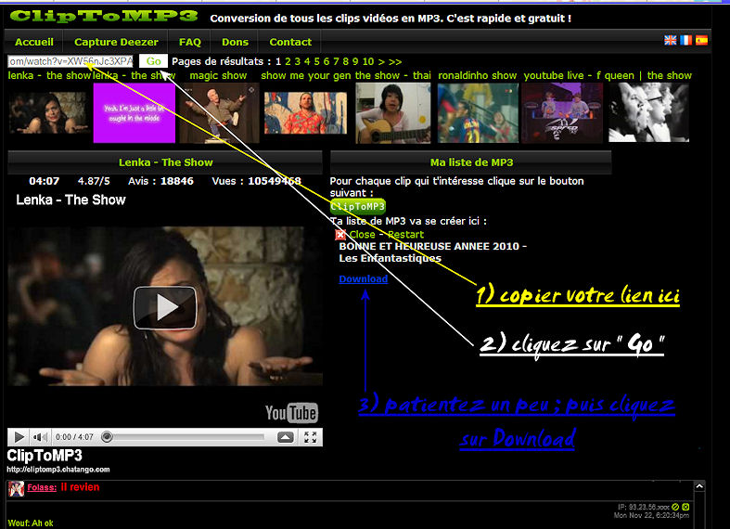Open the ronaldinho show thumbnail
This screenshot has width=730, height=529.
478,112
